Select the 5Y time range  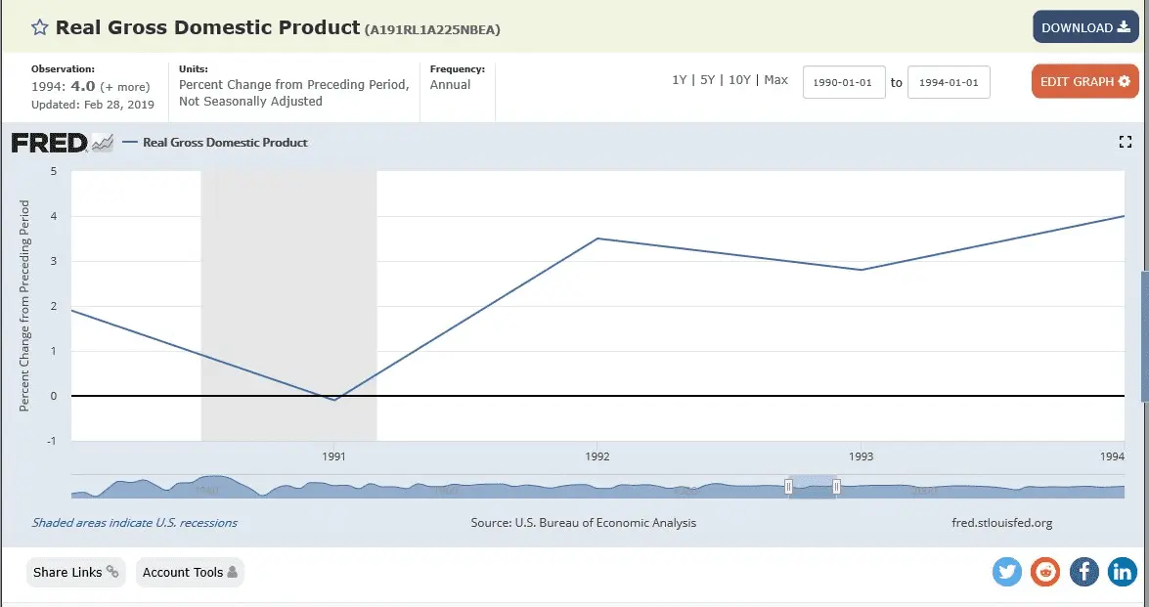coord(707,80)
